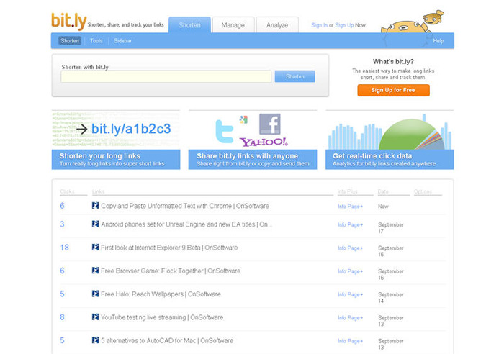Click the 18 clicks count
504x354 pixels.
64,248
